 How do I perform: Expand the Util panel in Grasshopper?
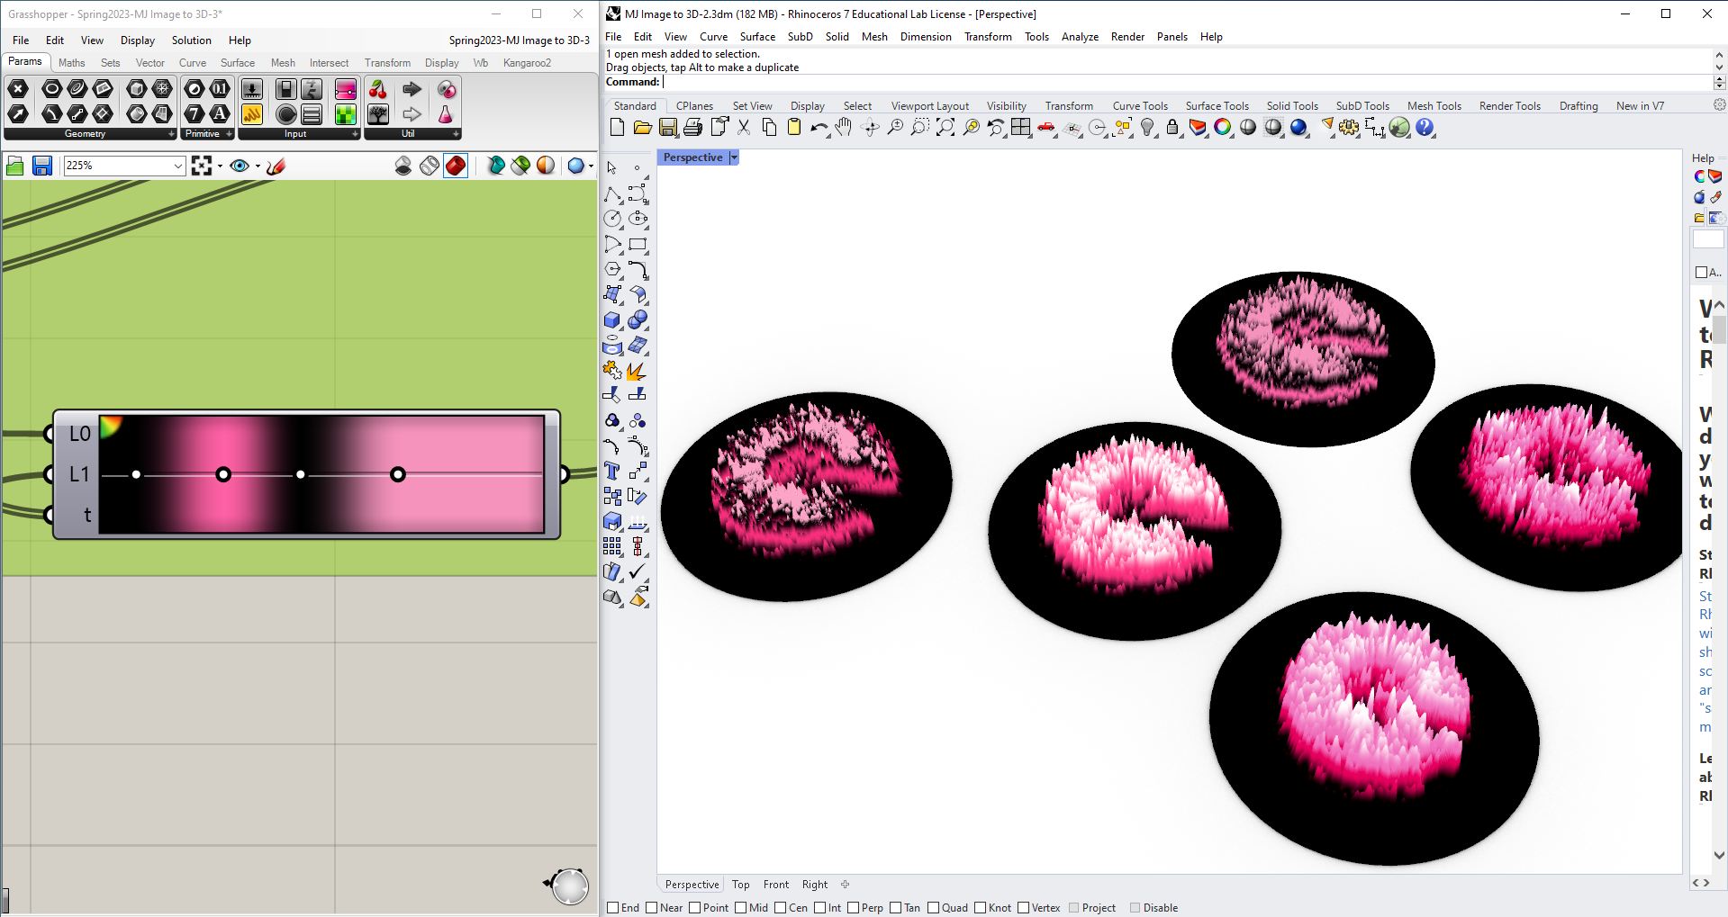pos(456,134)
